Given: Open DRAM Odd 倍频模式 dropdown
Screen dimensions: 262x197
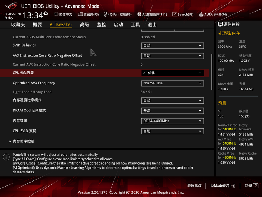Looking at the screenshot, I should [172, 111].
